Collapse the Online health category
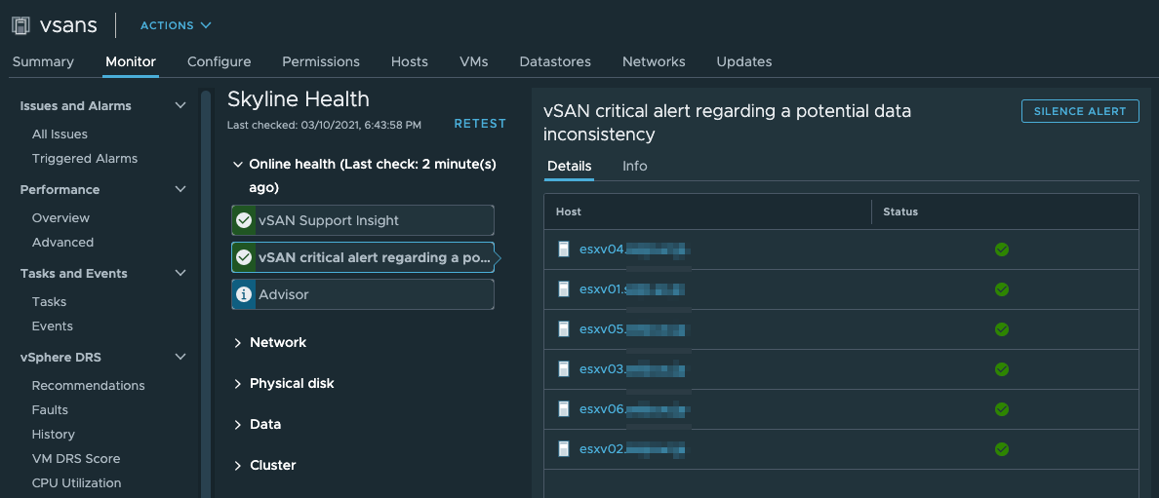The width and height of the screenshot is (1159, 498). pyautogui.click(x=238, y=165)
